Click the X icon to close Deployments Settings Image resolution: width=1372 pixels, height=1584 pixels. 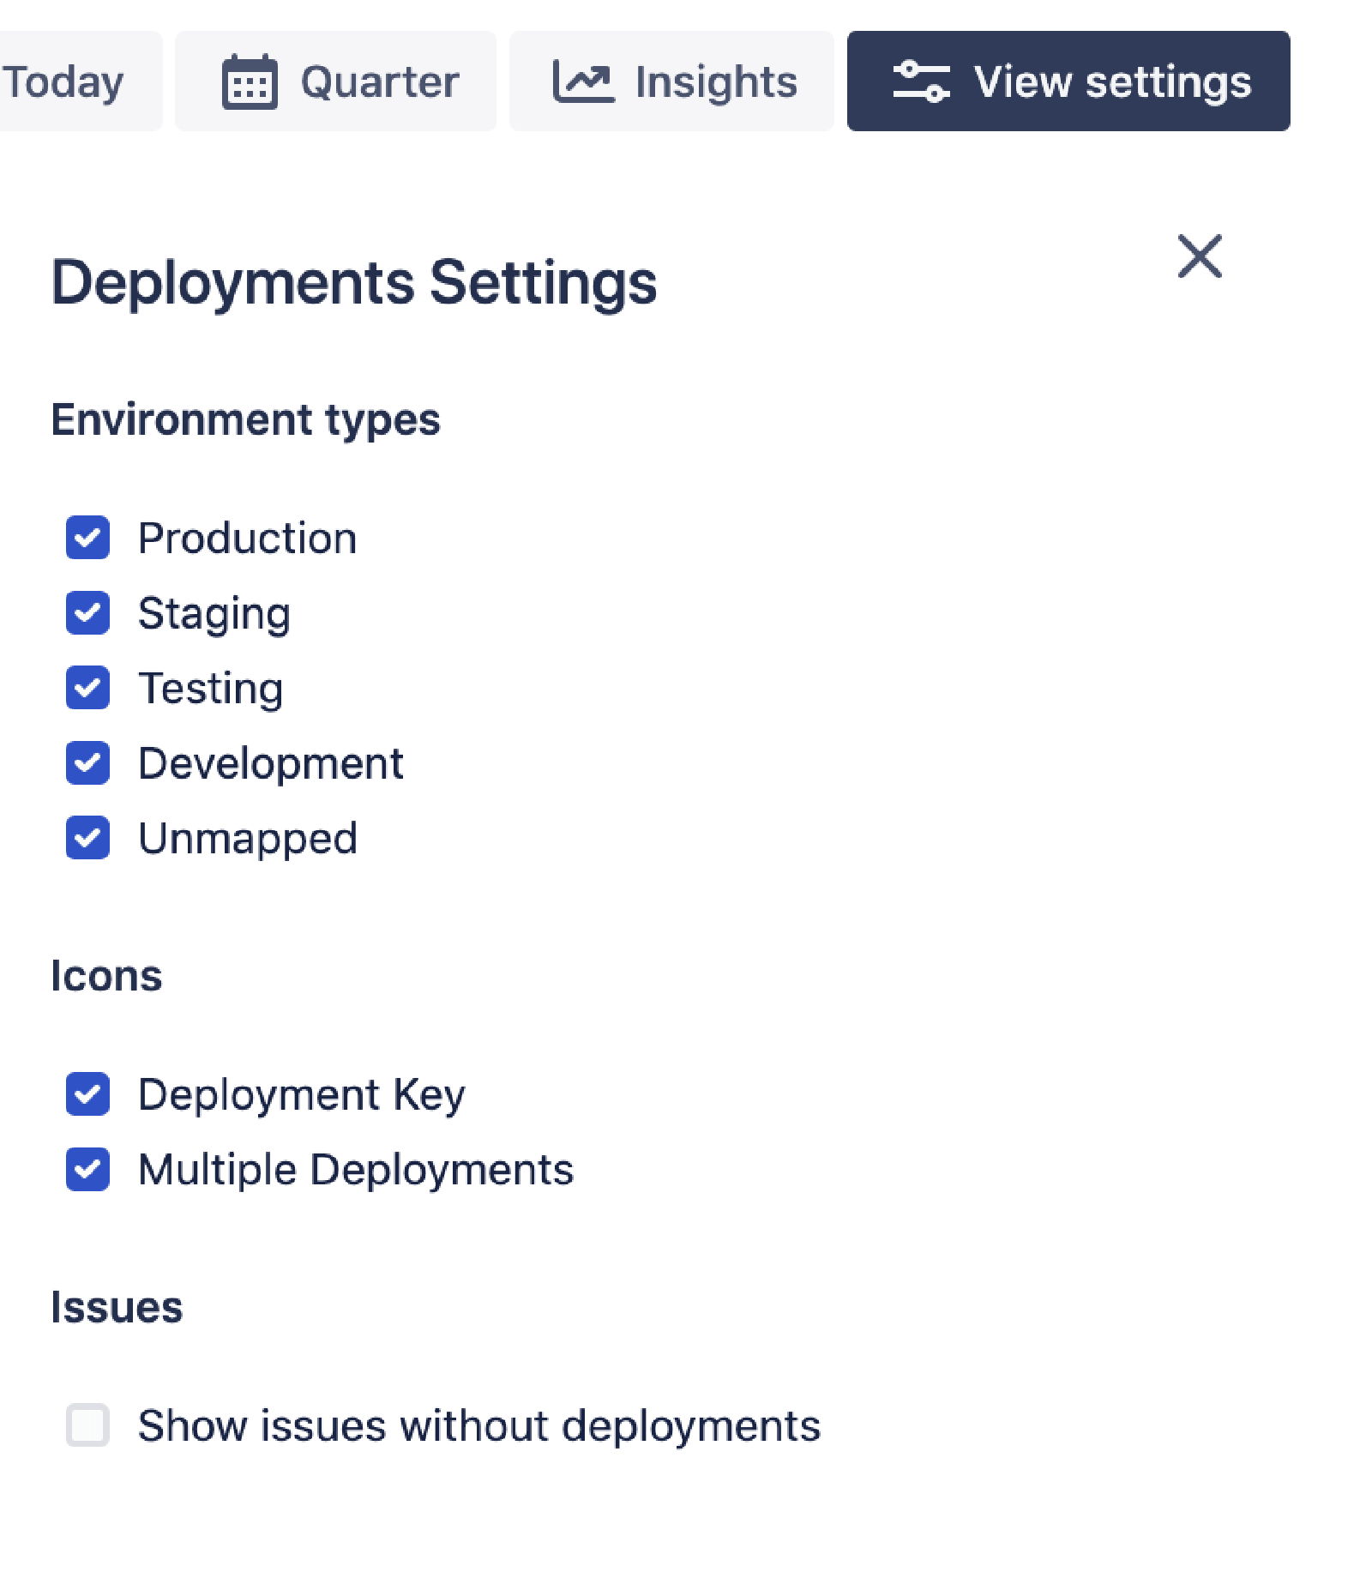(1199, 257)
